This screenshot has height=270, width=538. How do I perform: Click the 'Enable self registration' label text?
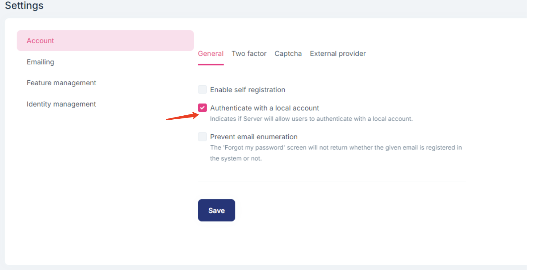247,90
